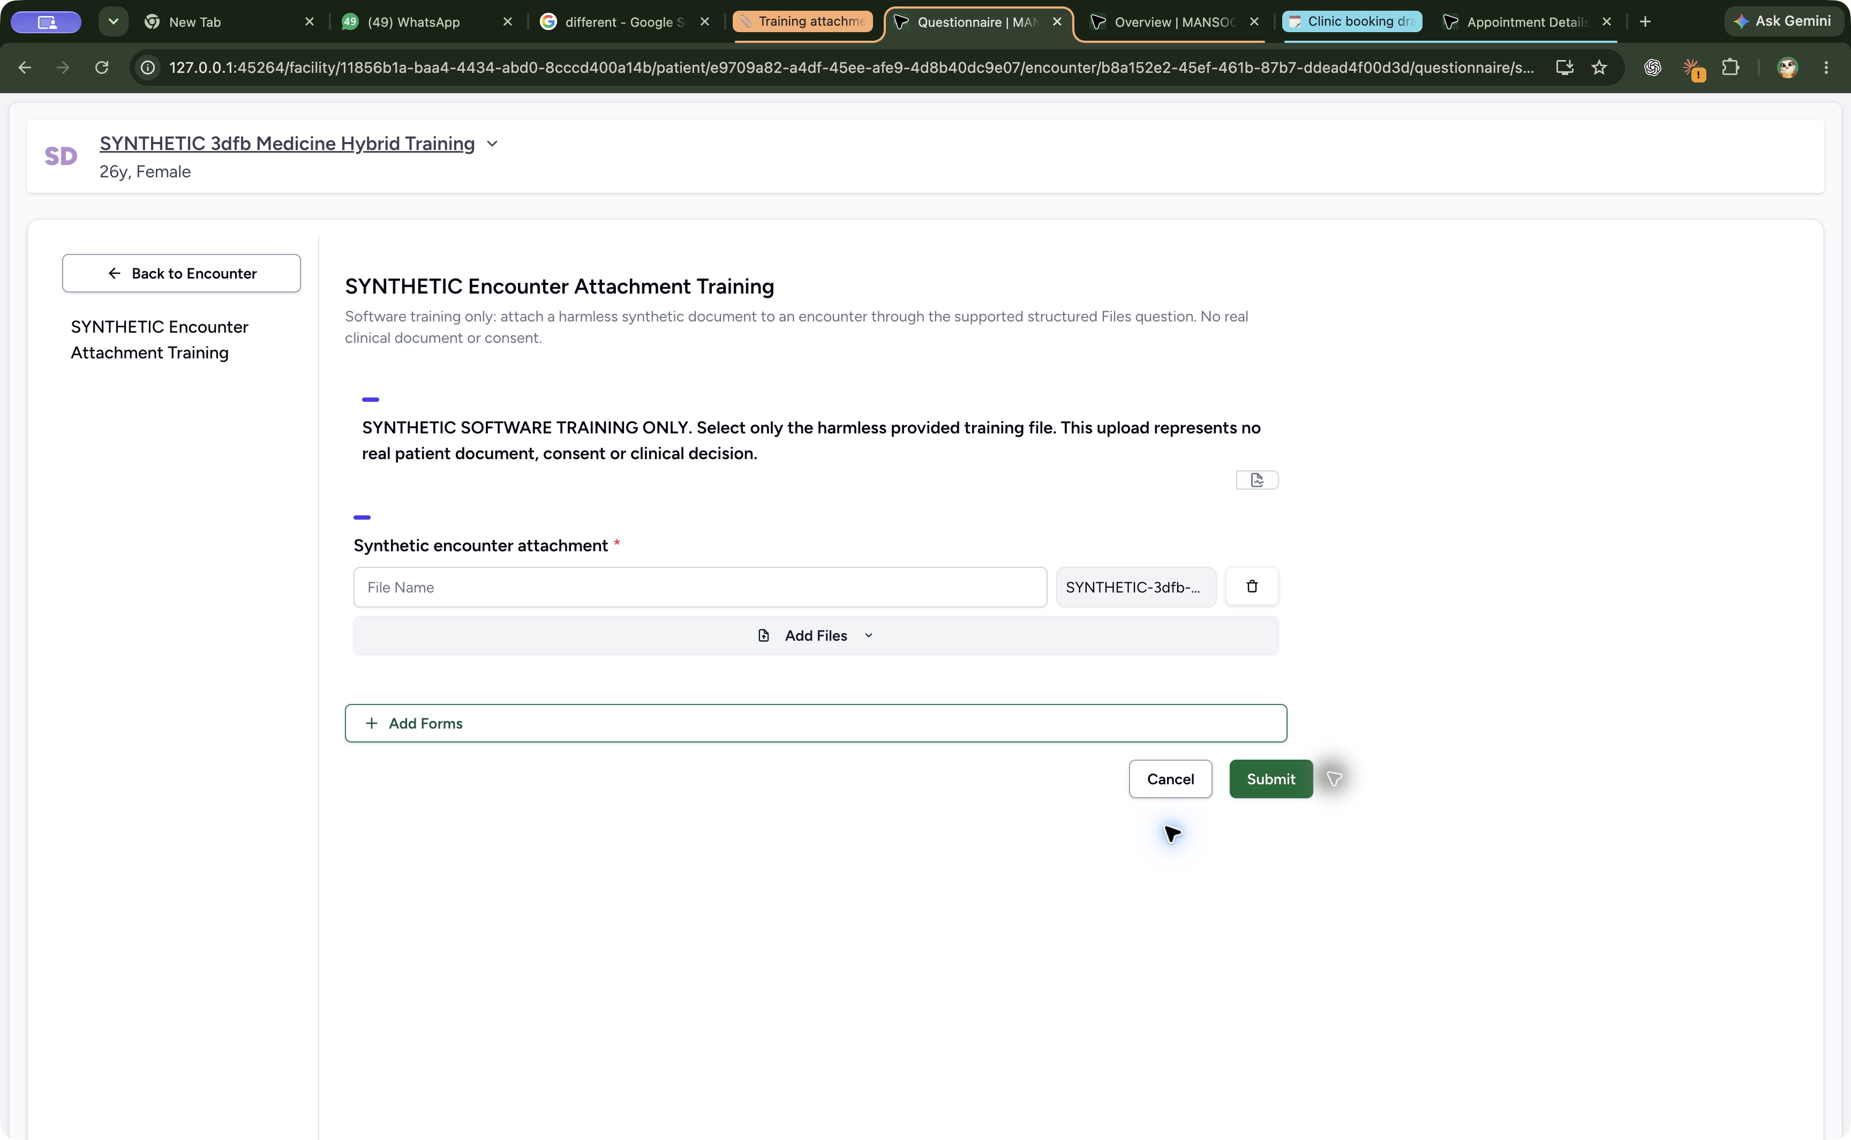Open the tab search dropdown arrow
Screen dimensions: 1851x1140
(113, 22)
